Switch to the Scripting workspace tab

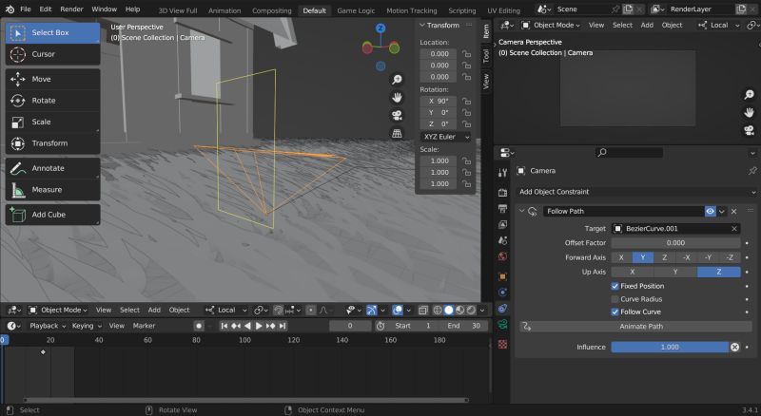pos(462,10)
